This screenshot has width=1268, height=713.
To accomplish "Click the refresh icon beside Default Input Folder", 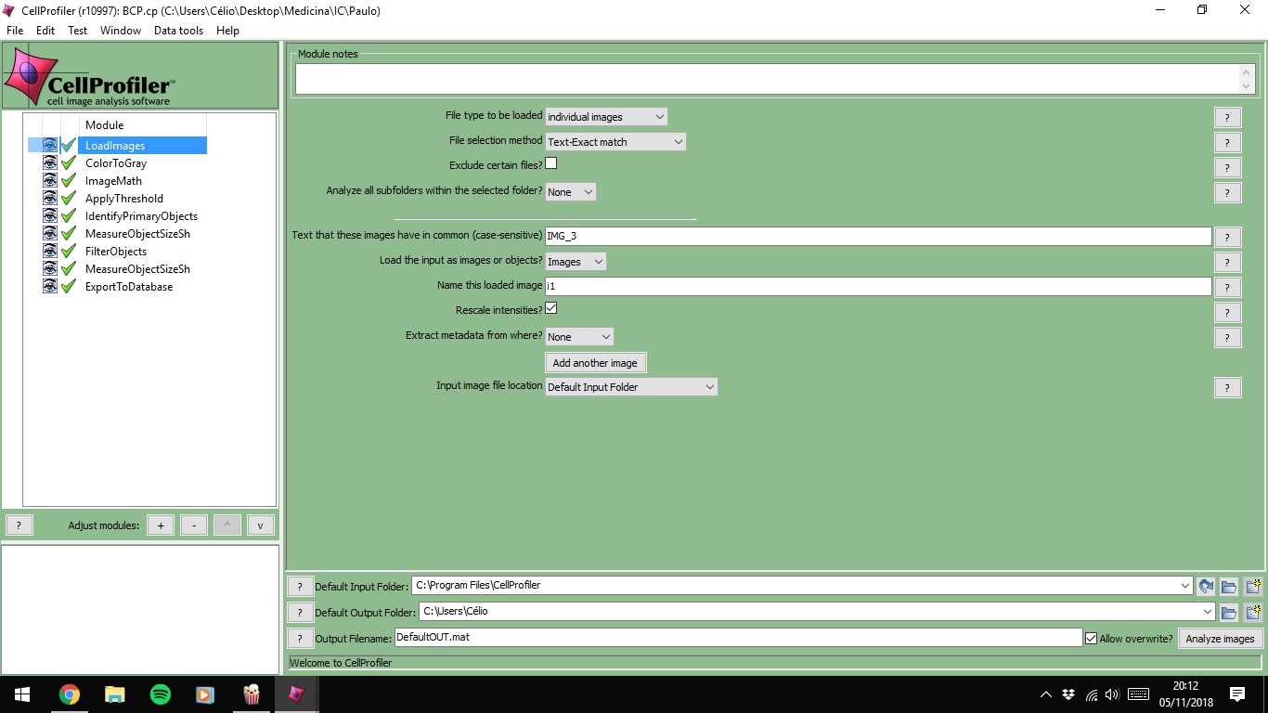I will [1205, 586].
